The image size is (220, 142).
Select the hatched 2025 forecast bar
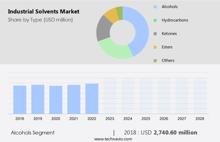pyautogui.click(x=146, y=96)
